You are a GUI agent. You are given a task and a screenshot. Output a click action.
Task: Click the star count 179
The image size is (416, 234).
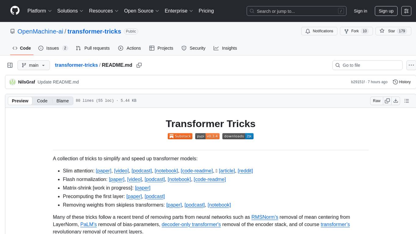[402, 31]
